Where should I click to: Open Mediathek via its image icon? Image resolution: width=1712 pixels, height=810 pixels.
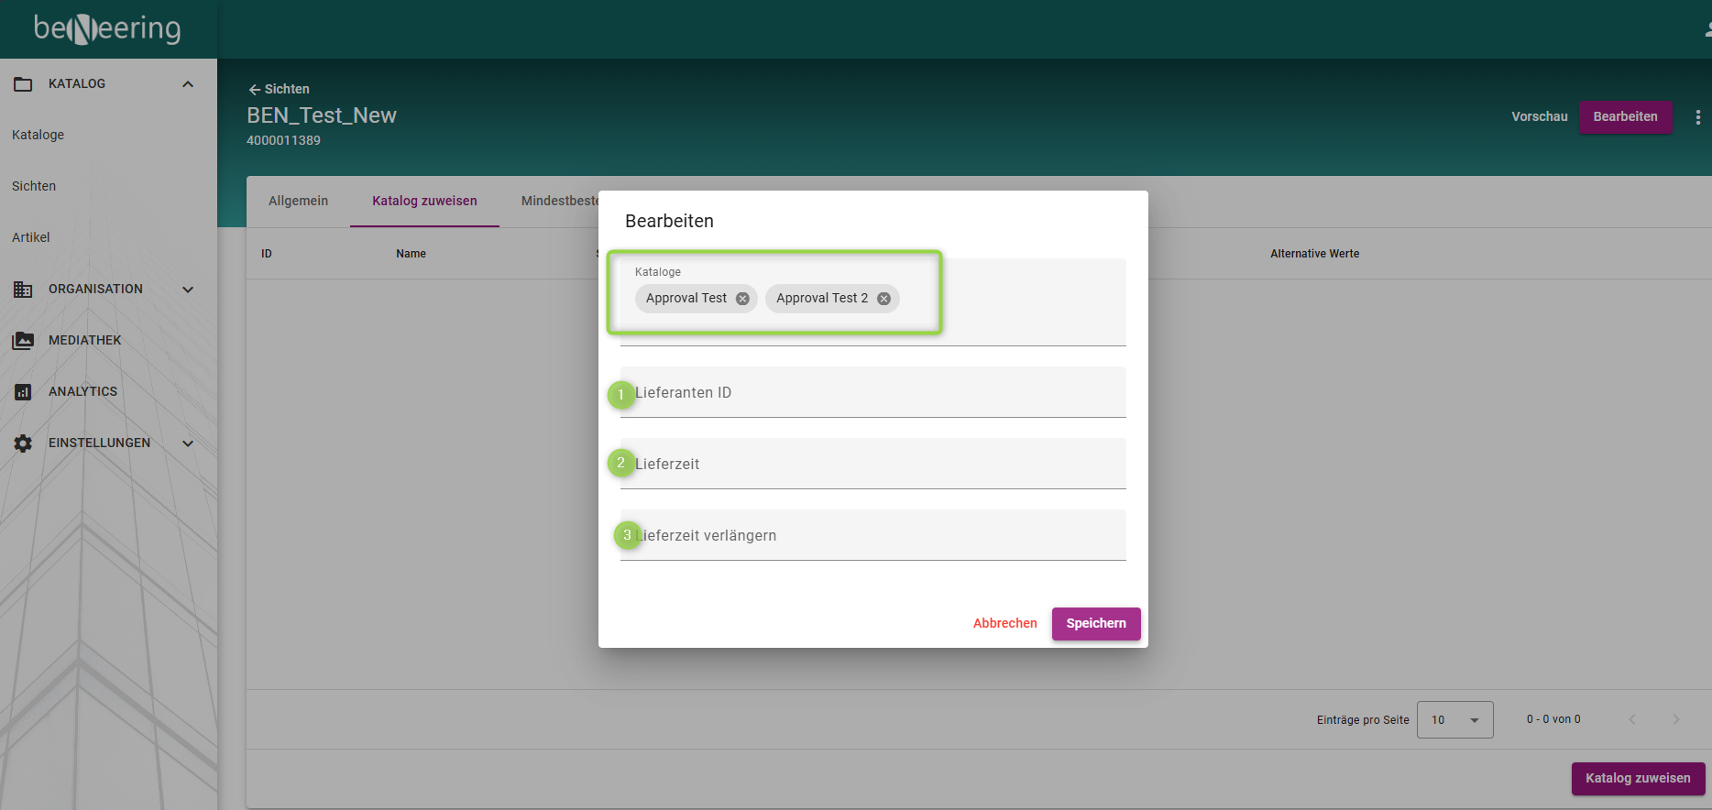23,341
